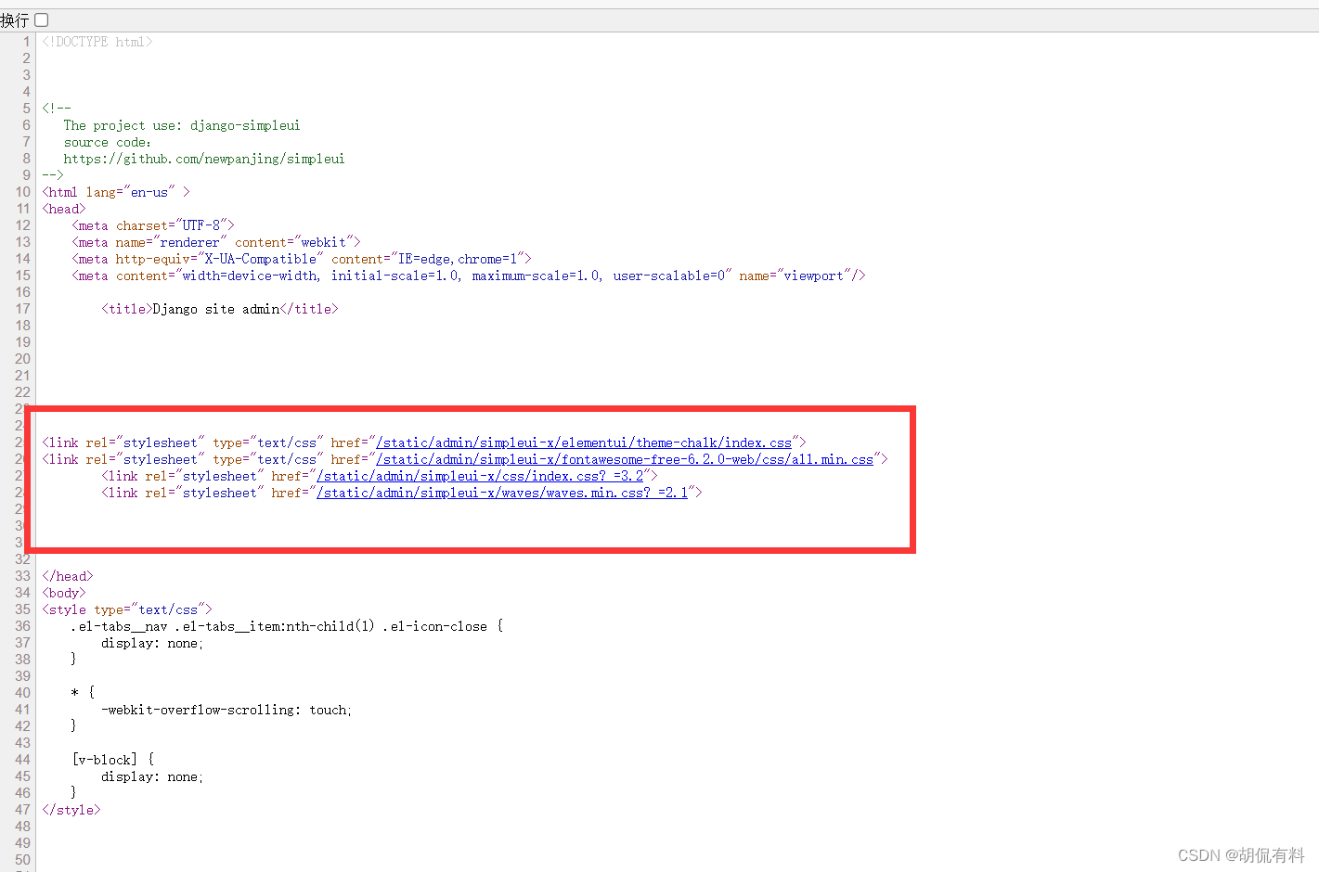Click the opening <head> tag
Screen dimensions: 1319x872
[x=64, y=209]
